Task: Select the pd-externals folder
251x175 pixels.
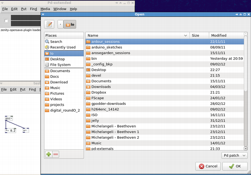Action: (164, 148)
